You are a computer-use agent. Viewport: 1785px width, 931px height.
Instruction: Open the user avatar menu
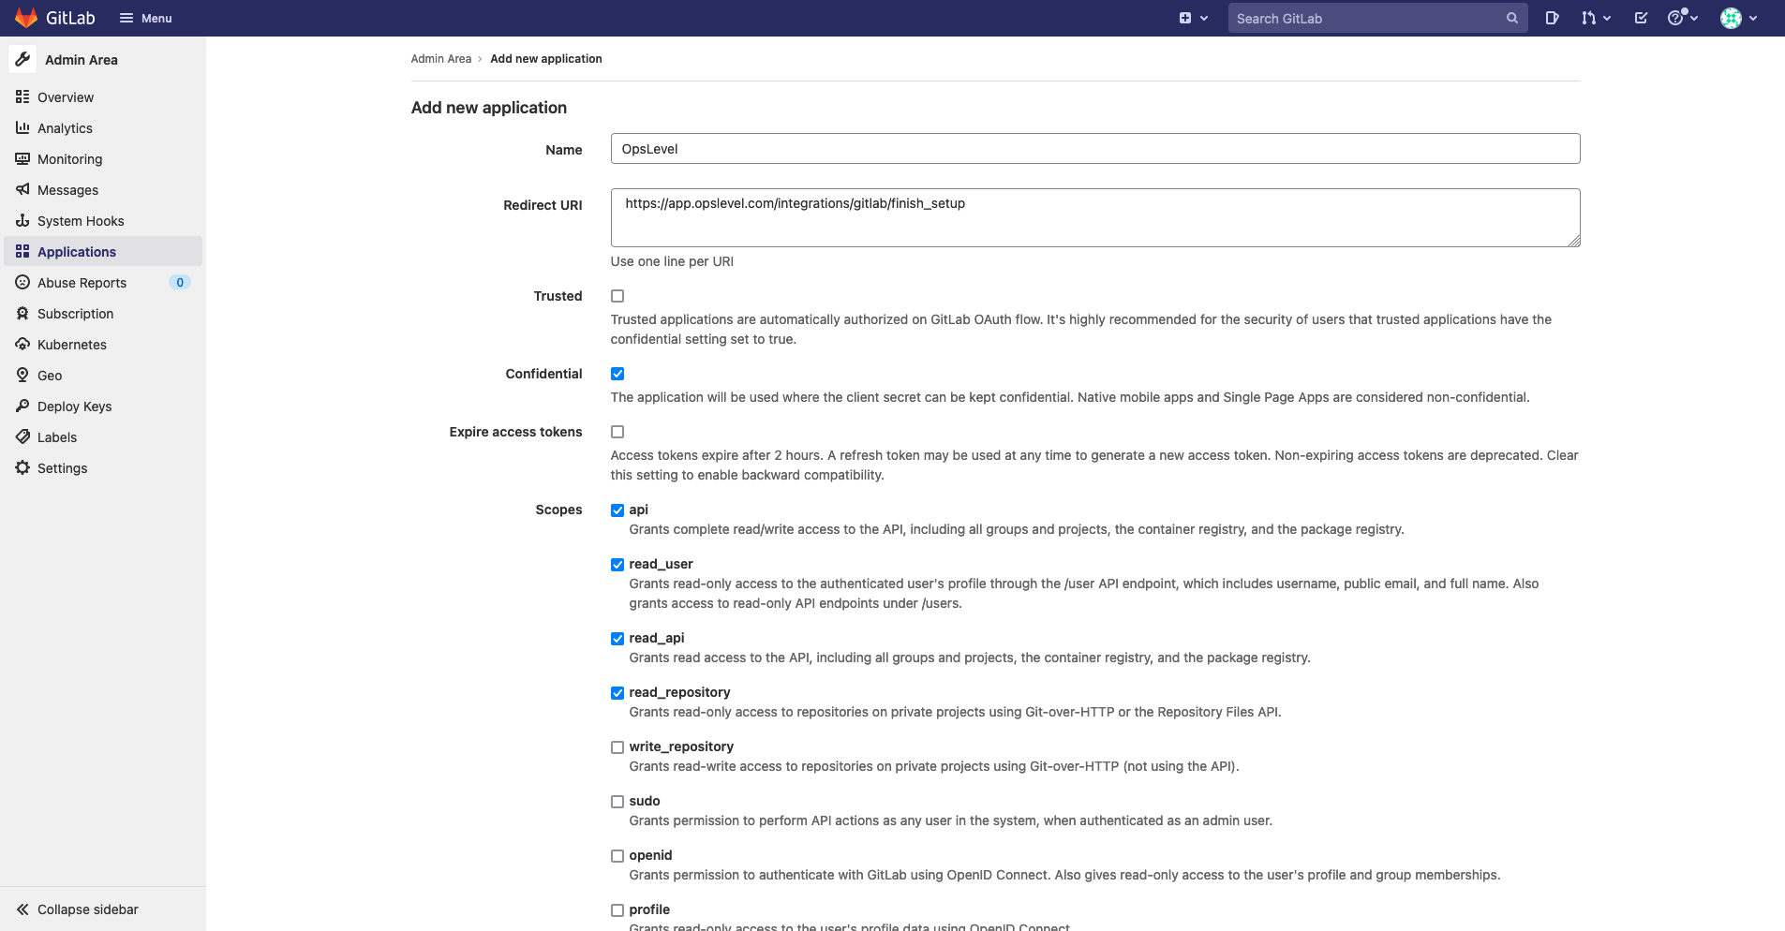(1739, 18)
